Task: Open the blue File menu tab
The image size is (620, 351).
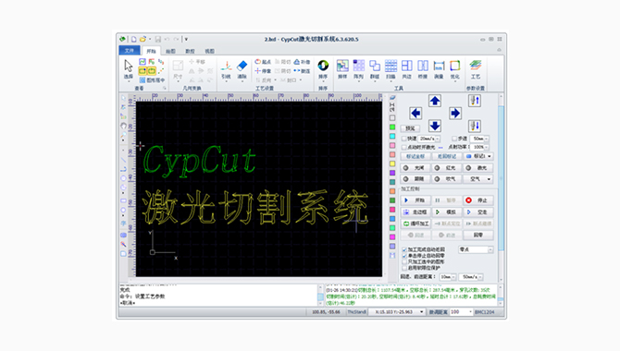Action: (130, 51)
